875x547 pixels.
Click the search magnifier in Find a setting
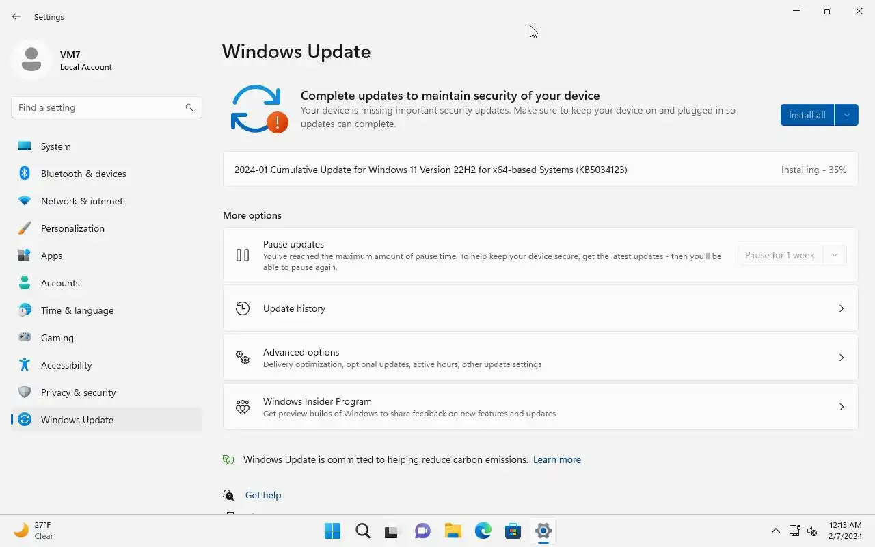pyautogui.click(x=189, y=107)
